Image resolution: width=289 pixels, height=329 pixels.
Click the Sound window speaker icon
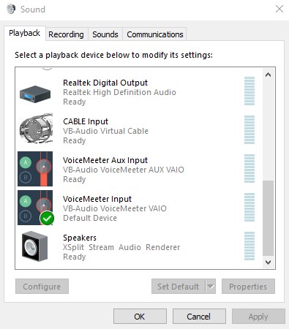click(x=11, y=10)
